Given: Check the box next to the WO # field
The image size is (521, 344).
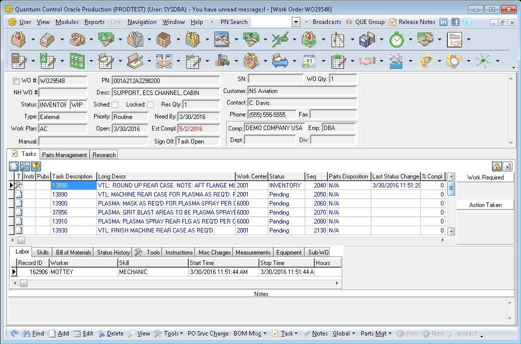Looking at the screenshot, I should click(x=16, y=80).
